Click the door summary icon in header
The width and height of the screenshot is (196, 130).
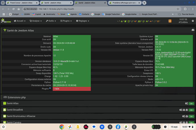pyautogui.click(x=125, y=21)
